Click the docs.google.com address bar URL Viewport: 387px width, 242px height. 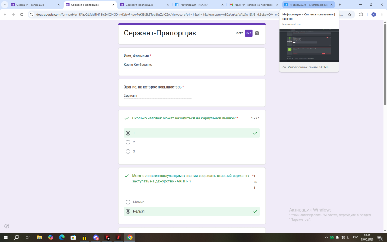(x=158, y=15)
